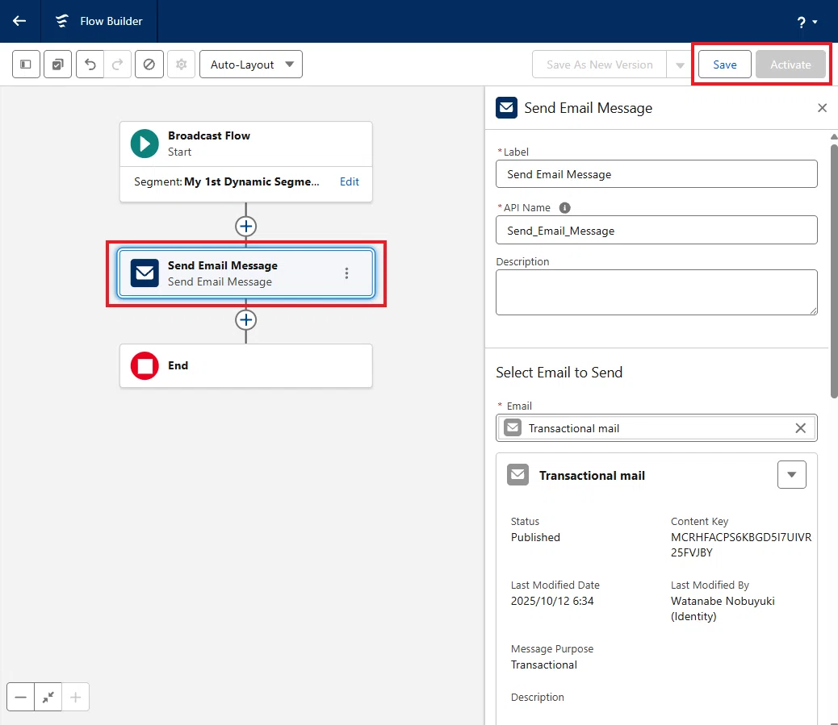Click into the Description text area
This screenshot has width=838, height=725.
coord(656,292)
